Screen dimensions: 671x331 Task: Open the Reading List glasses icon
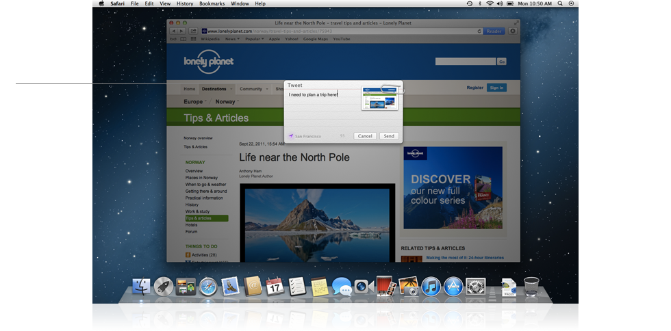pos(174,39)
